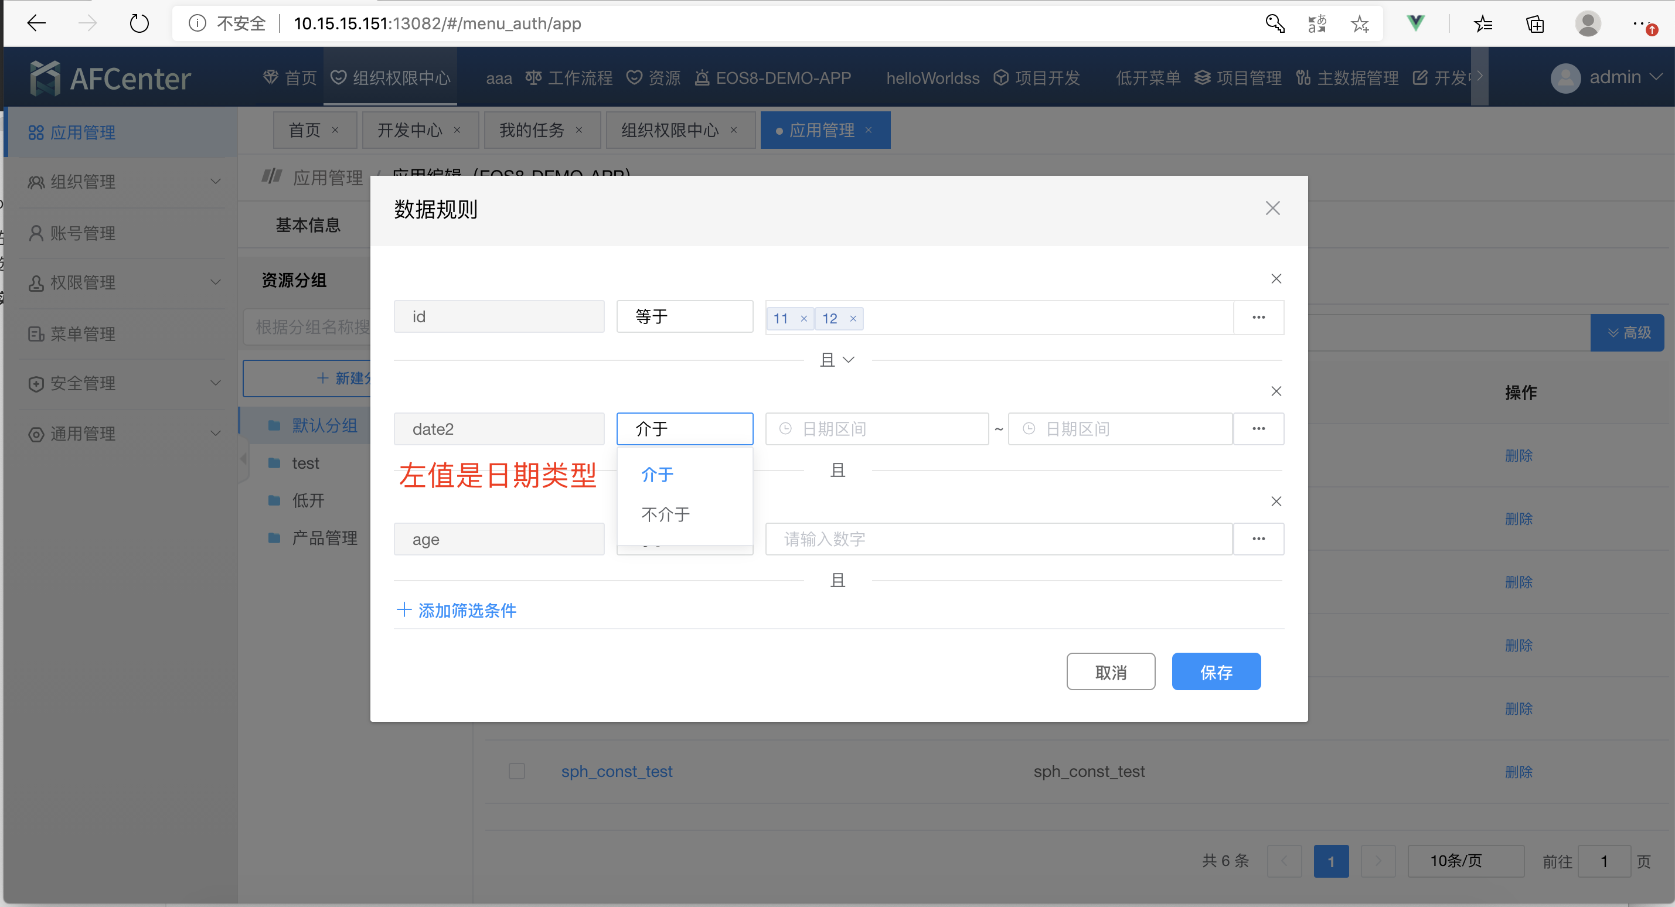The width and height of the screenshot is (1675, 907).
Task: Delete the date2 rule row
Action: click(1276, 391)
